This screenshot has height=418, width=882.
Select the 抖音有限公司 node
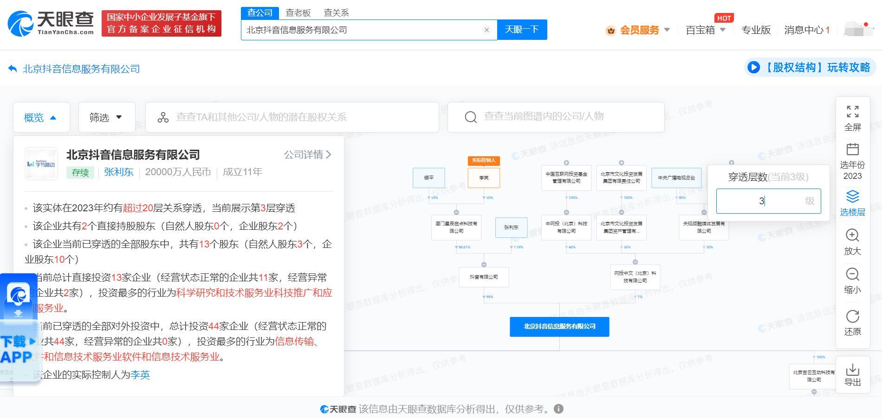484,277
